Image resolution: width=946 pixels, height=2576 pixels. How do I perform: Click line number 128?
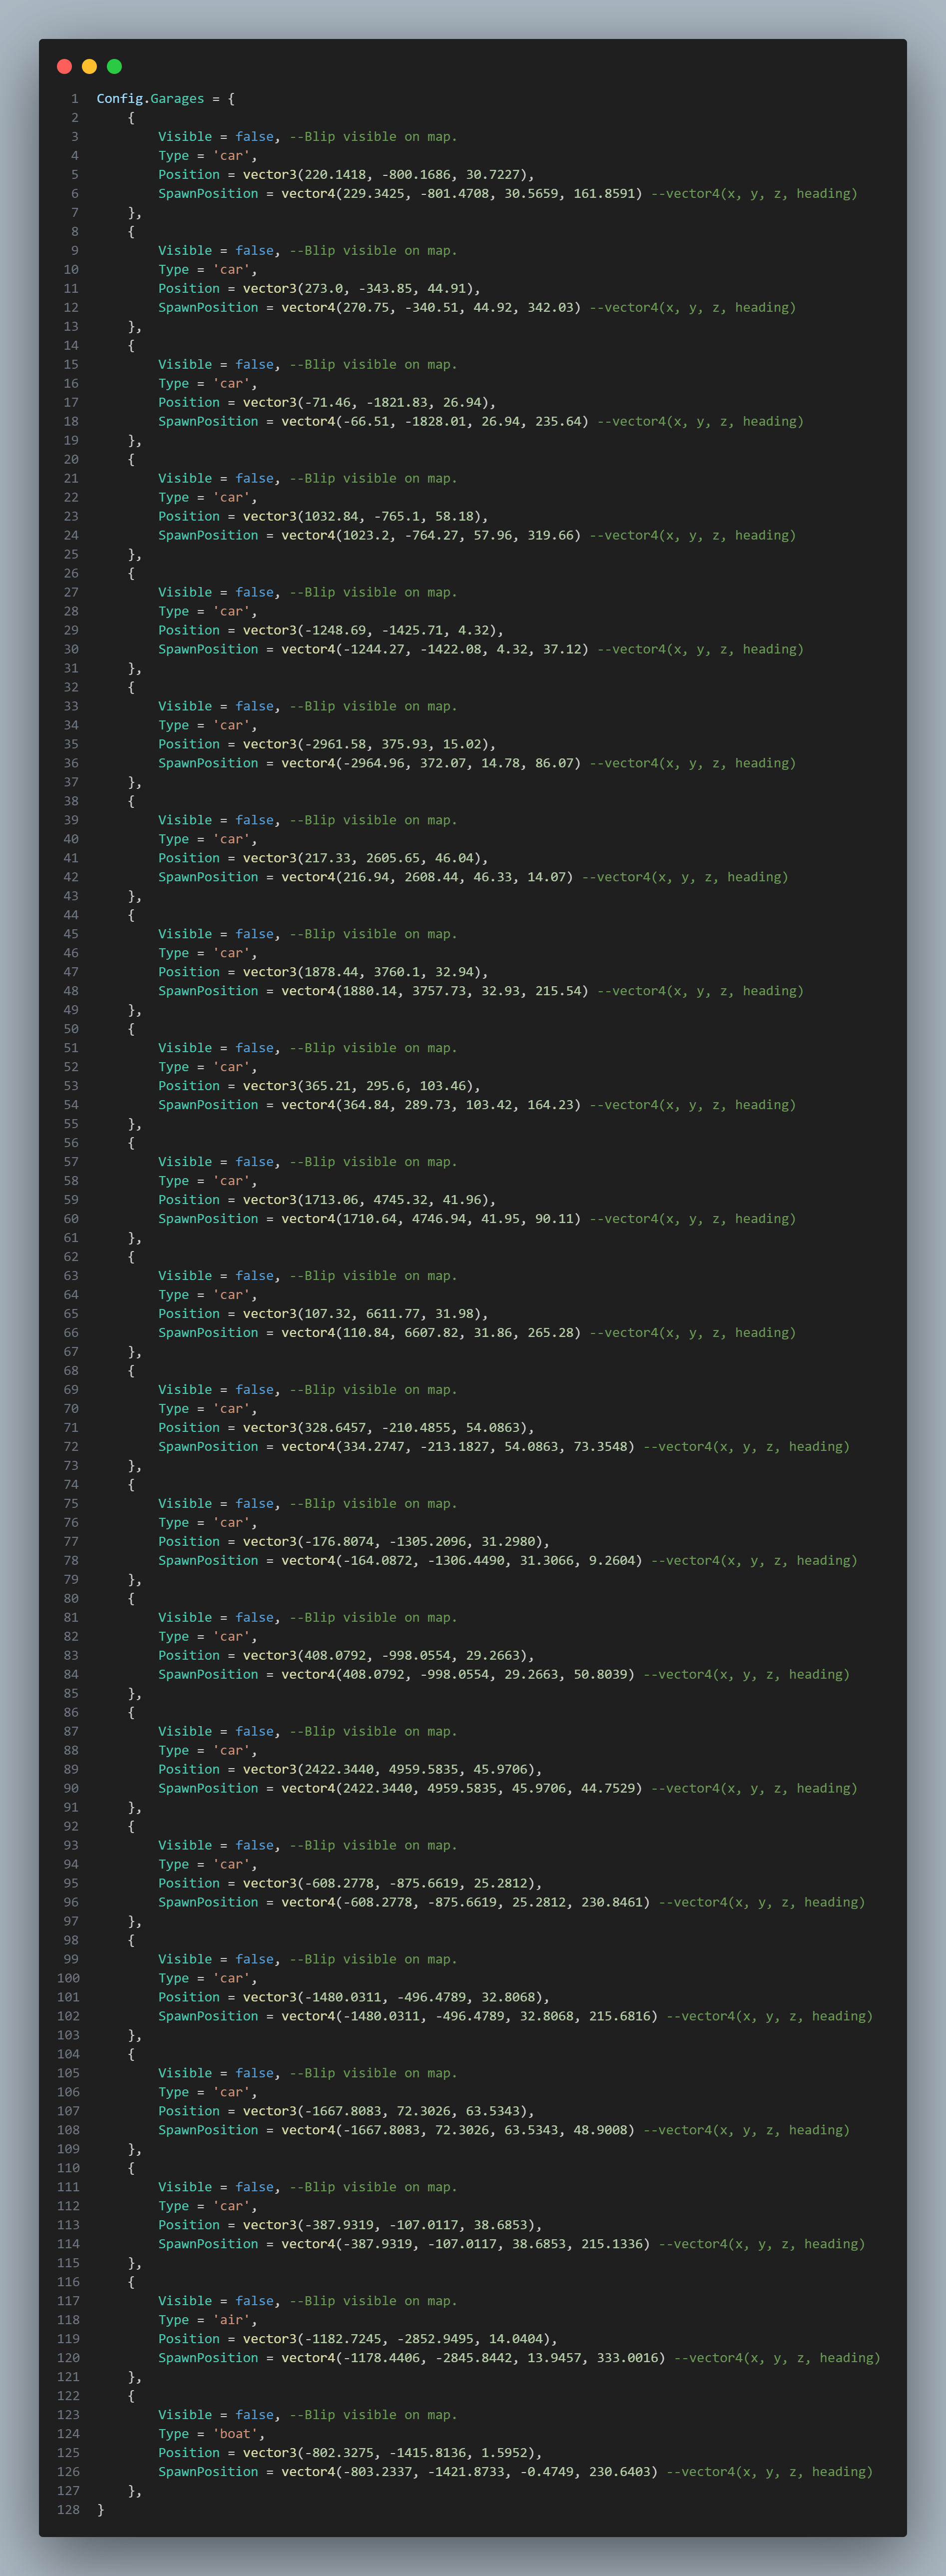67,2510
